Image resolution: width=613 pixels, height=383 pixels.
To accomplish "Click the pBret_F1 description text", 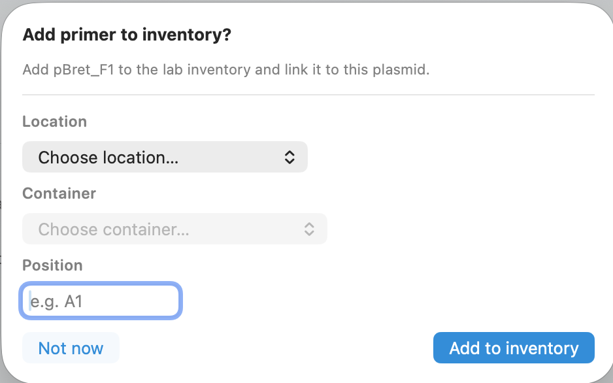I will (x=225, y=69).
